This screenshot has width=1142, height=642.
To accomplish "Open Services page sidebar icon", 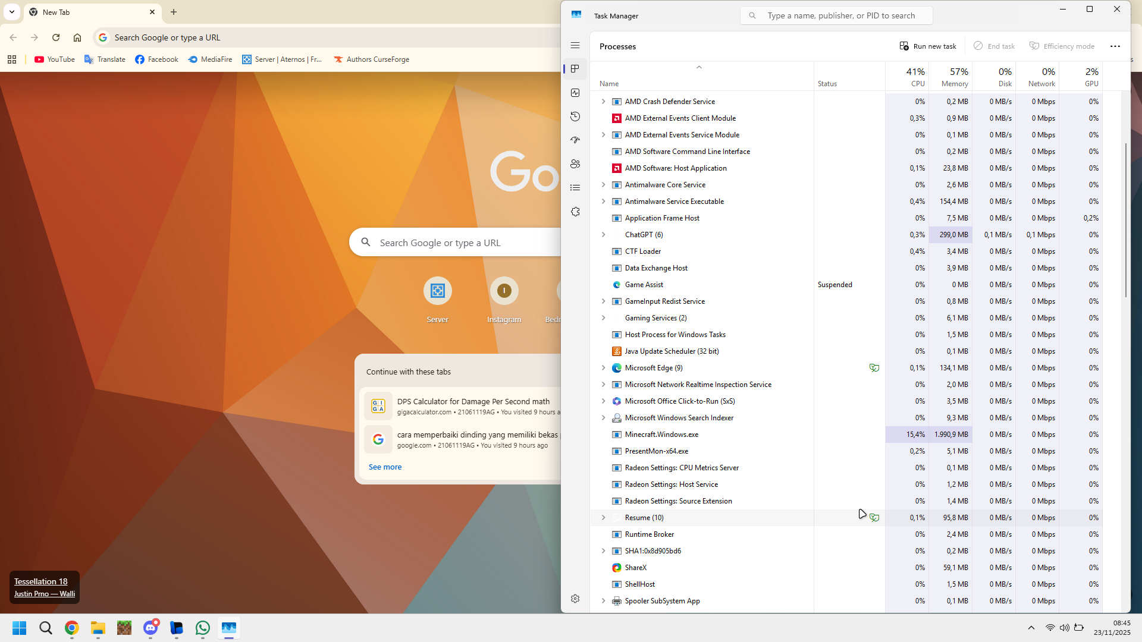I will (x=575, y=212).
